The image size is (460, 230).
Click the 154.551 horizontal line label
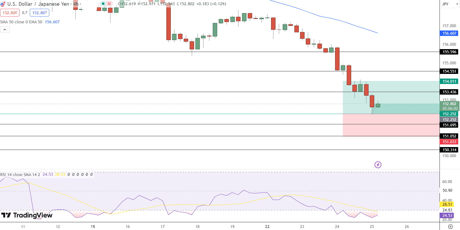pyautogui.click(x=449, y=71)
